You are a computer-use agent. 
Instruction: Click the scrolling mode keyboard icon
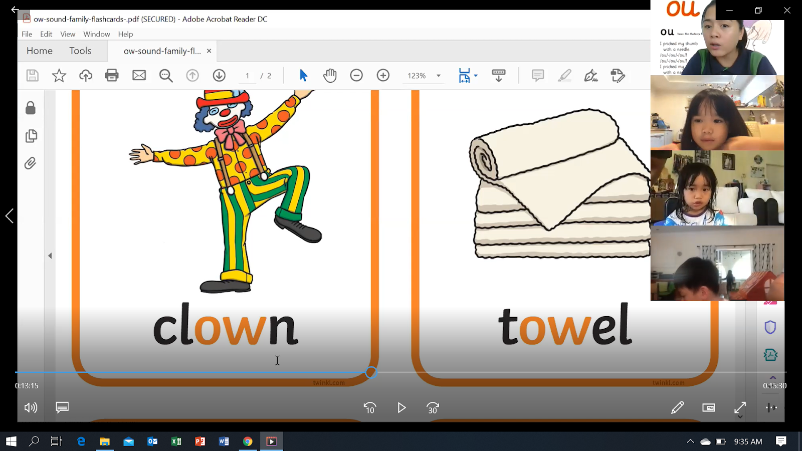click(499, 76)
